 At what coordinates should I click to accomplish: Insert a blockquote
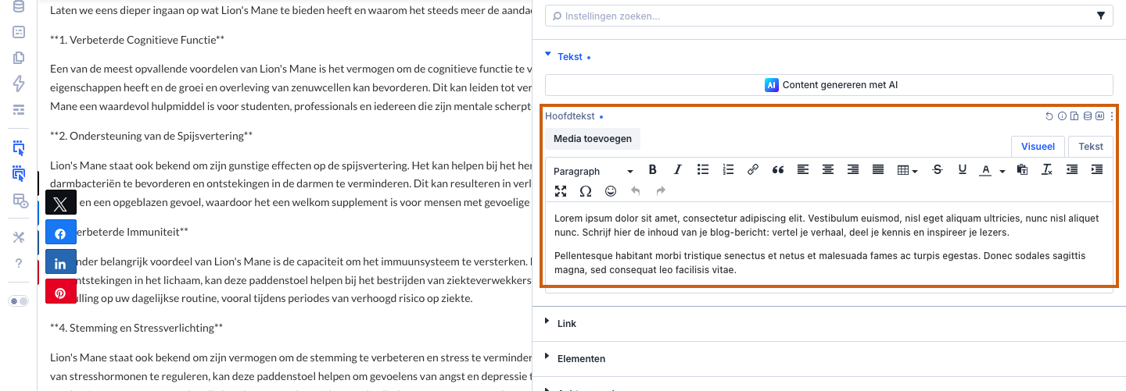tap(778, 170)
